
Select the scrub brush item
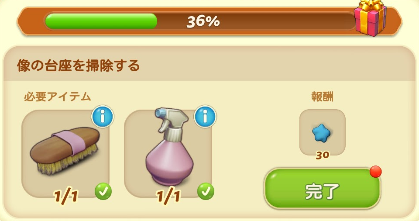(65, 151)
